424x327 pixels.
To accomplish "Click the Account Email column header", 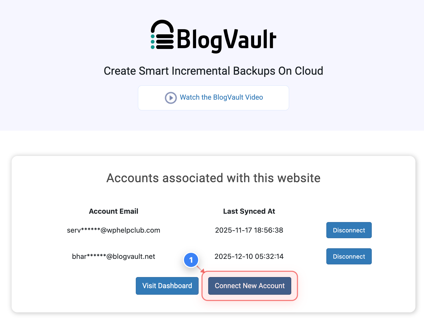I will tap(113, 211).
